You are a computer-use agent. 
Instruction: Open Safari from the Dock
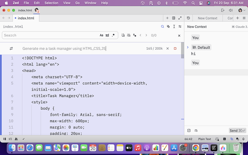30,148
